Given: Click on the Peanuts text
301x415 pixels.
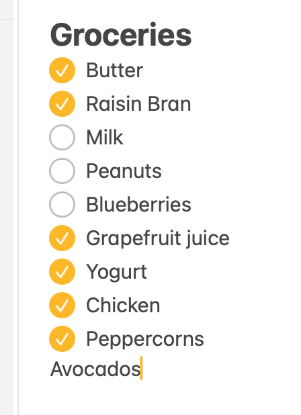Looking at the screenshot, I should [x=124, y=171].
